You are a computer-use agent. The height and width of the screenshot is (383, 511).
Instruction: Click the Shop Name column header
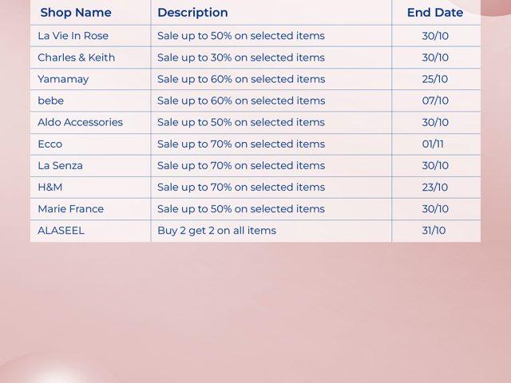coord(76,13)
